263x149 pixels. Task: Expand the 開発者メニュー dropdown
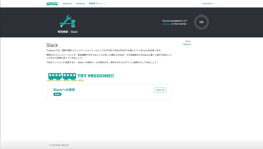pyautogui.click(x=97, y=4)
